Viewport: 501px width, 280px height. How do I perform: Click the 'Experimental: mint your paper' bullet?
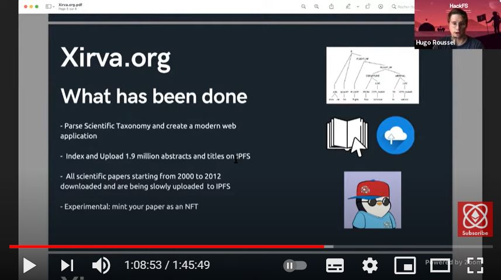pyautogui.click(x=129, y=206)
